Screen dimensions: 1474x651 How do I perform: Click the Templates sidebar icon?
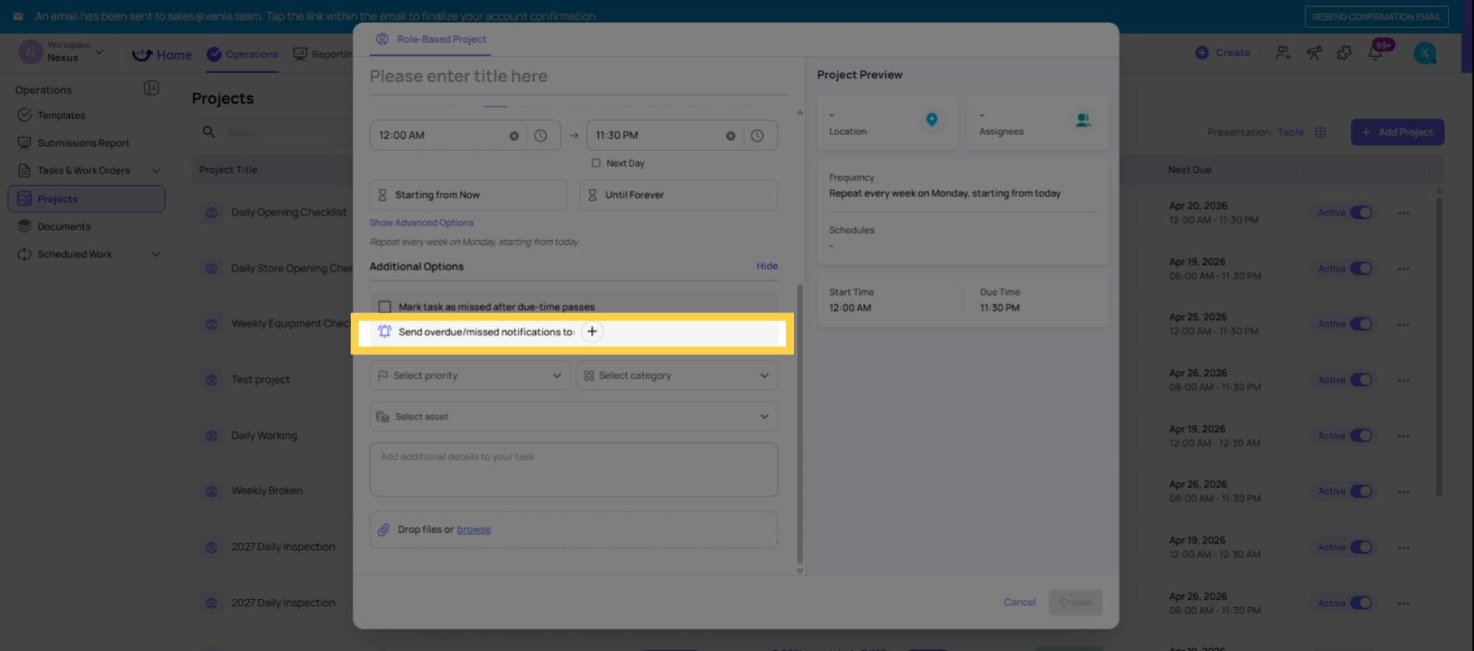25,115
